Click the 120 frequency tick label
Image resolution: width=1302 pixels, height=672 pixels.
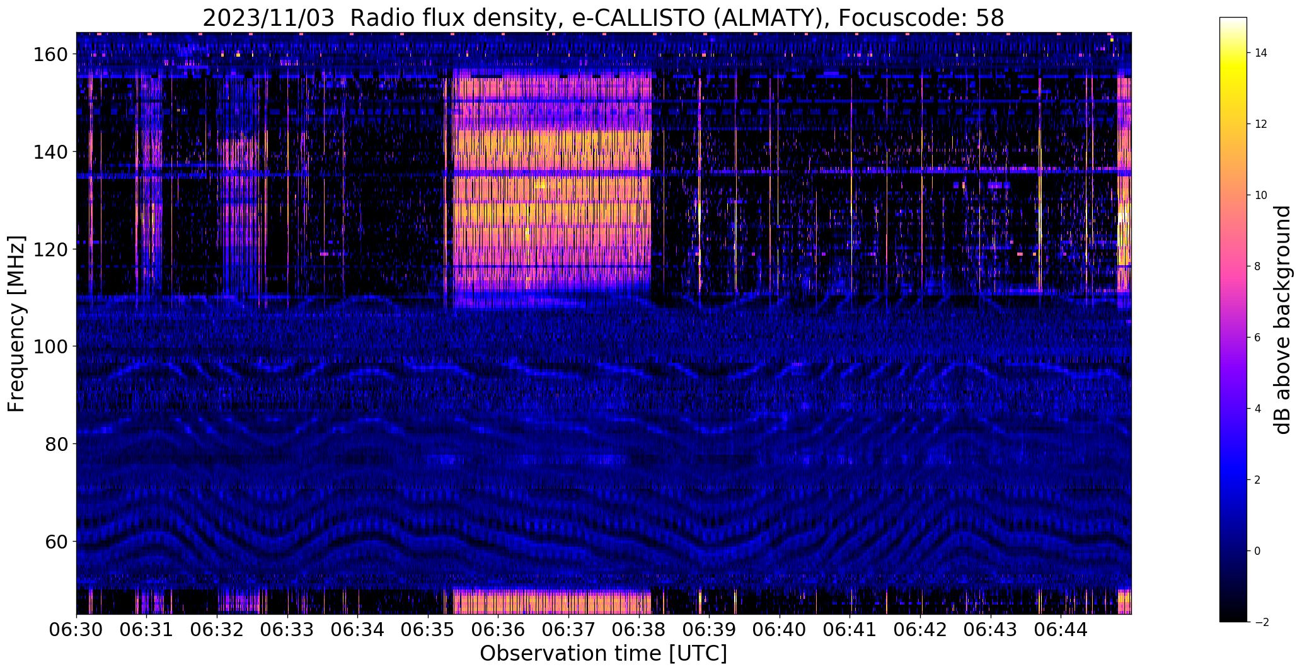pyautogui.click(x=50, y=249)
